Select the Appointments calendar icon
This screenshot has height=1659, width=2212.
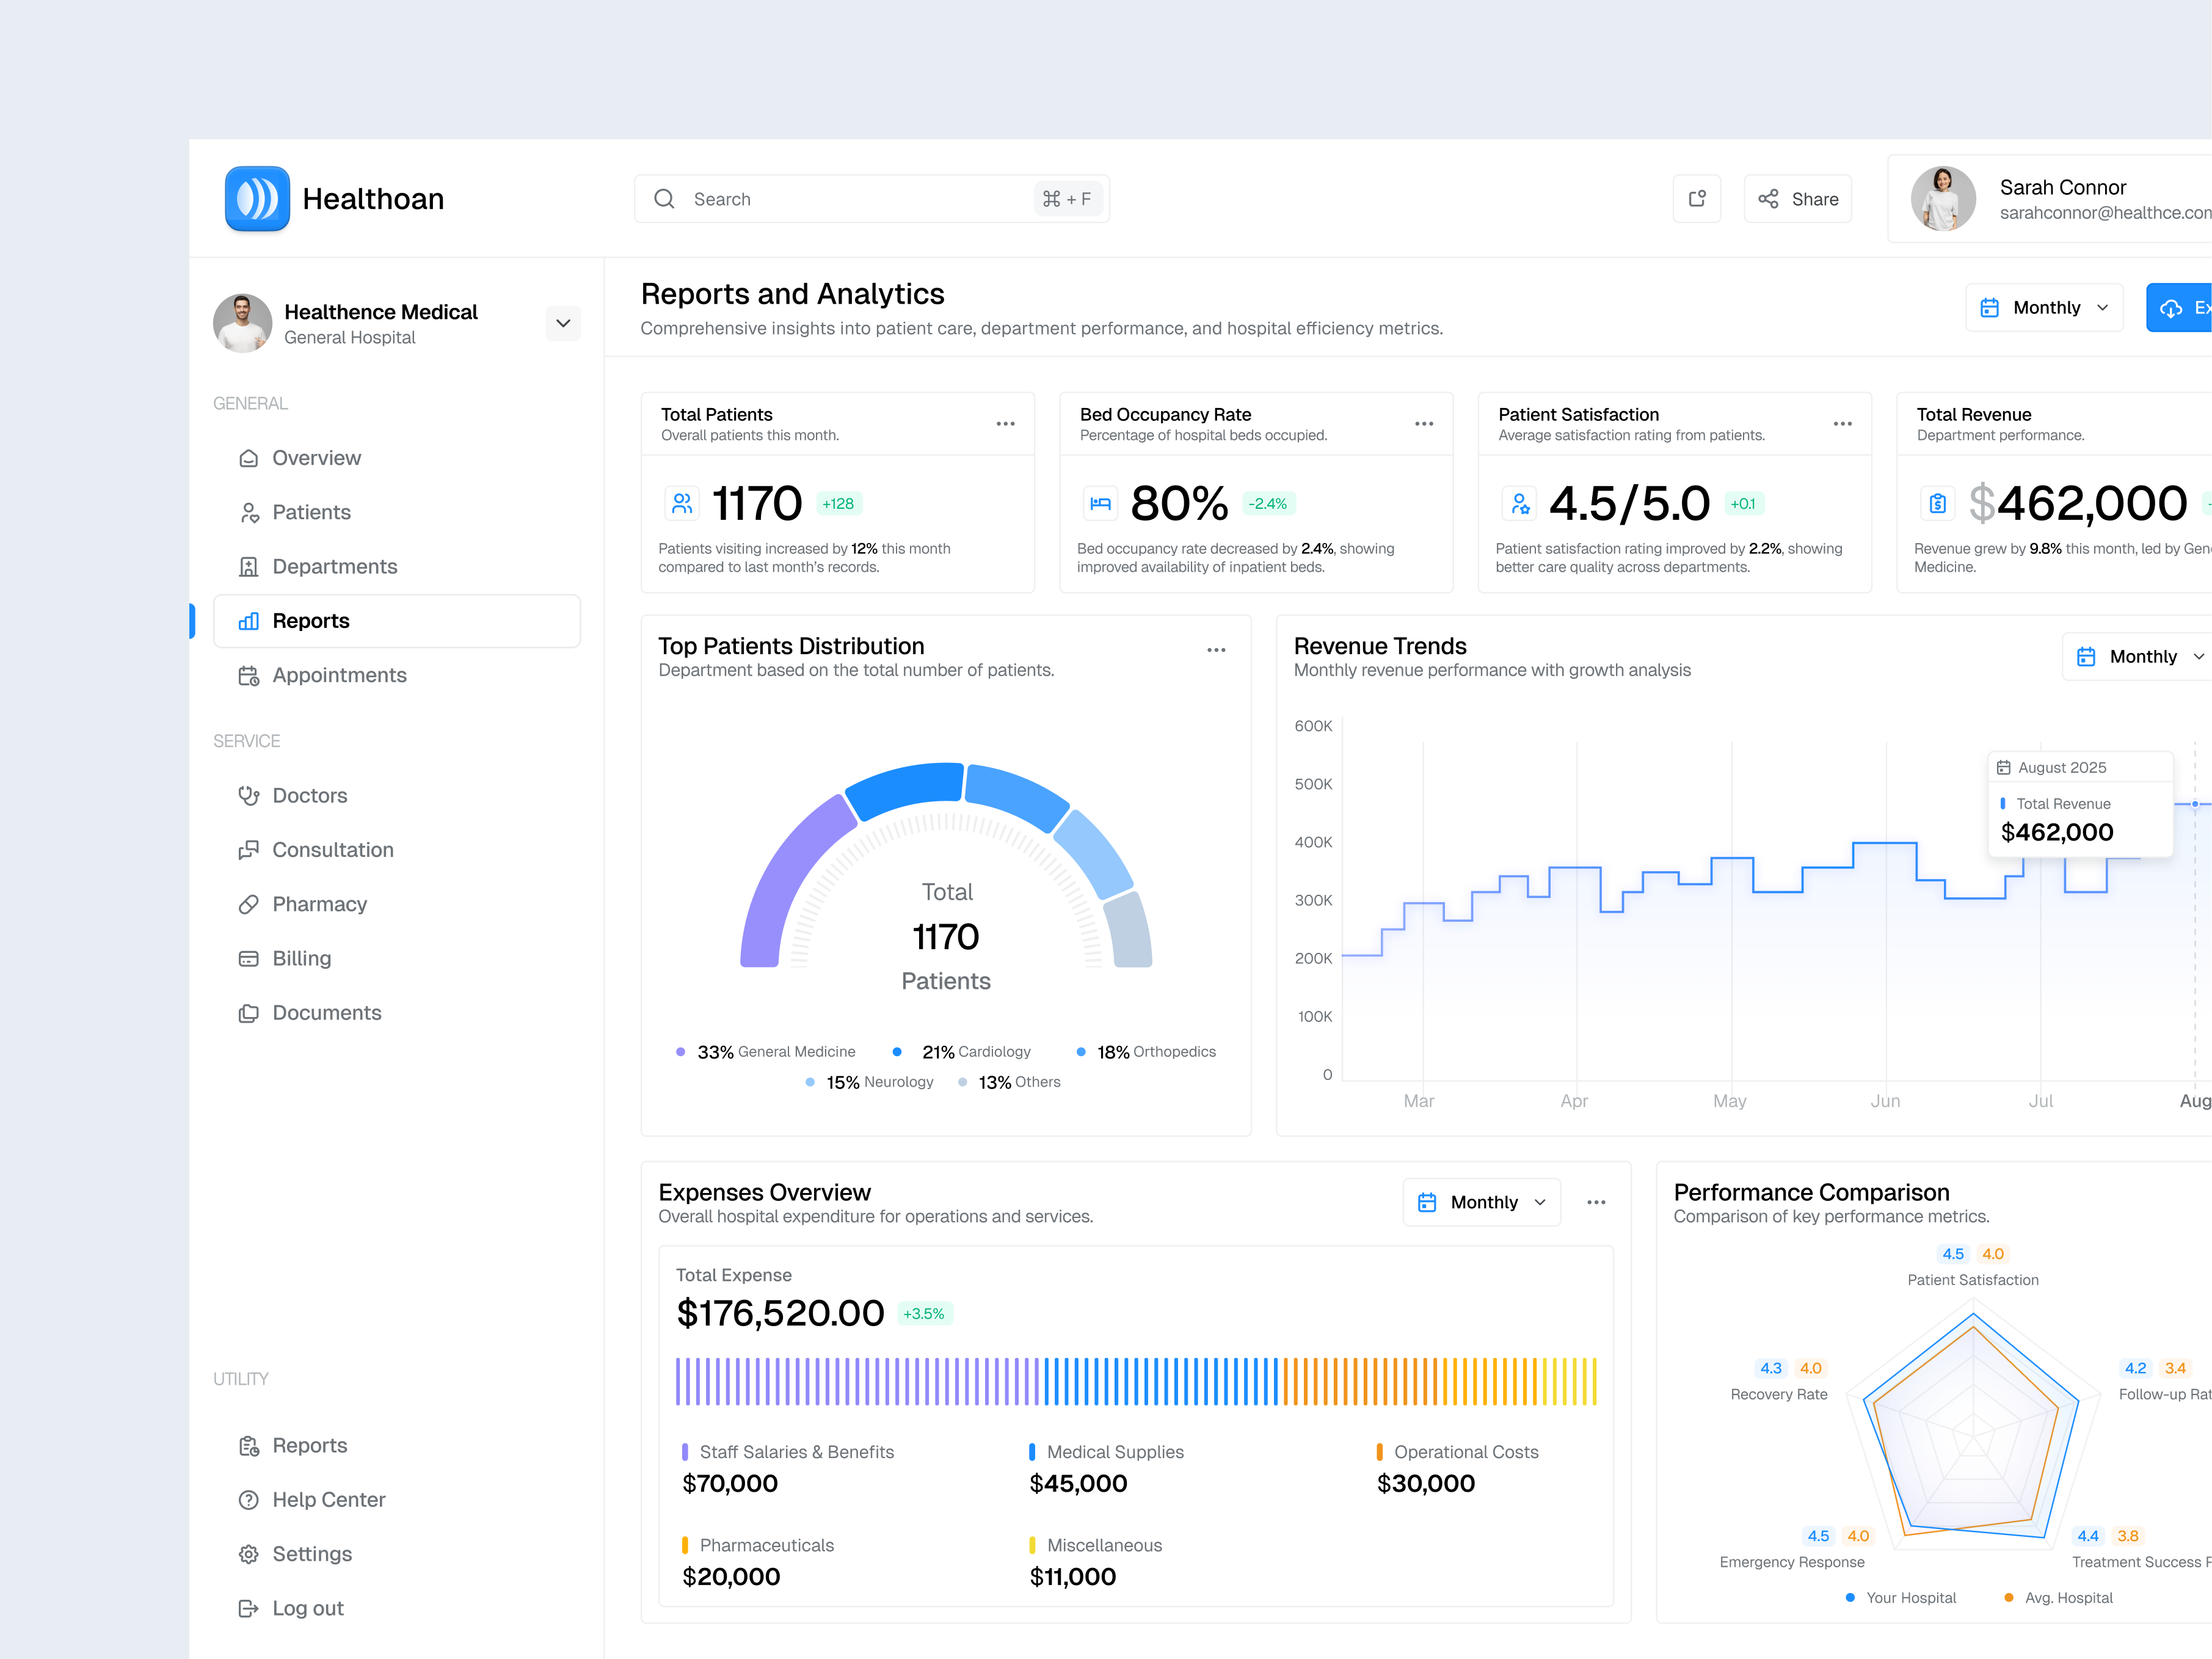[x=249, y=675]
